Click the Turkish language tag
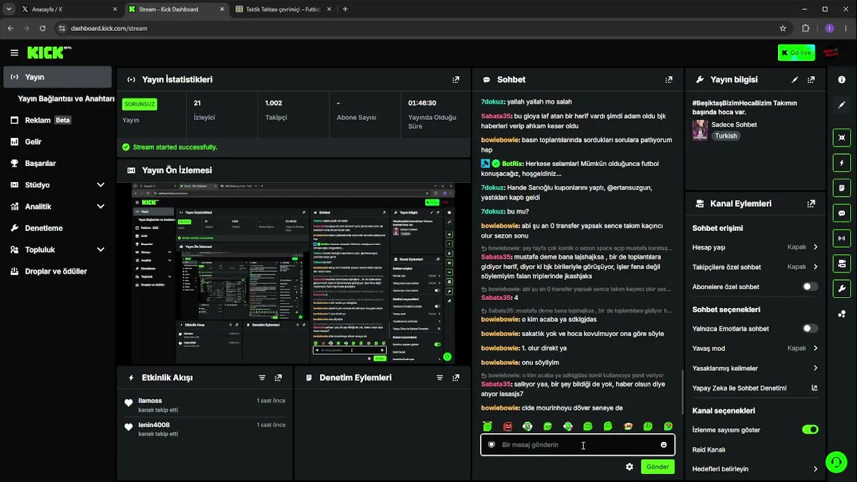The height and width of the screenshot is (482, 857). pos(726,136)
